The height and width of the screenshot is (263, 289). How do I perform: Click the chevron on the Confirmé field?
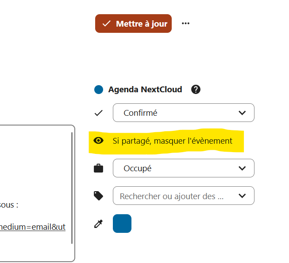242,113
